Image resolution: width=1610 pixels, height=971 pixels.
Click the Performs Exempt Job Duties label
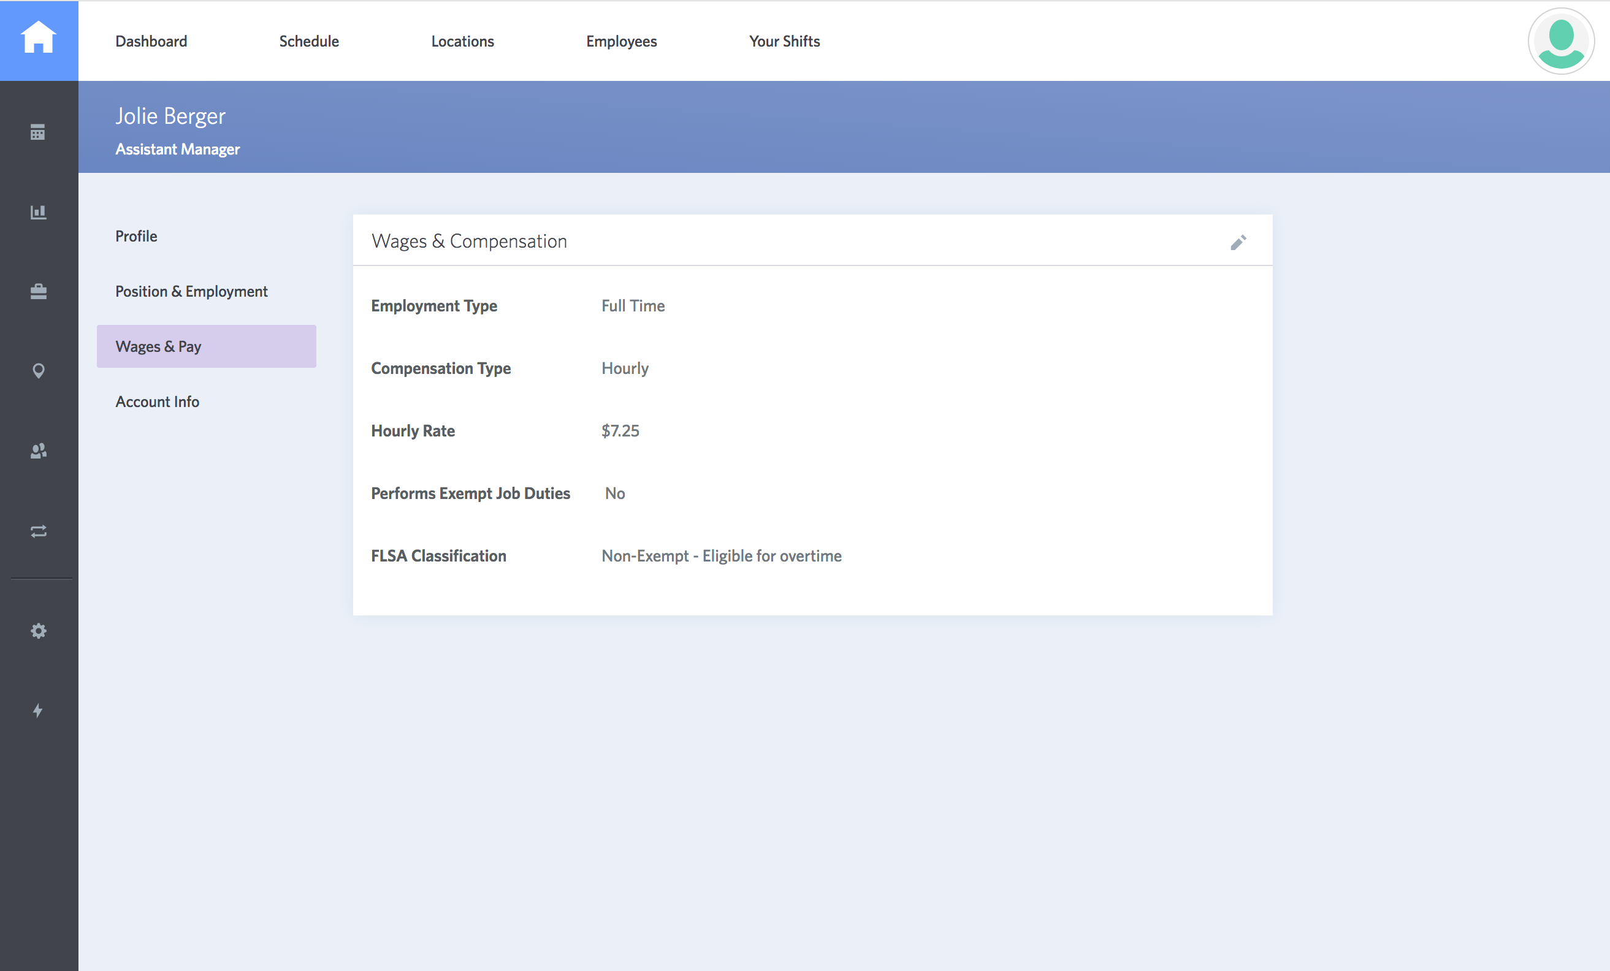(x=470, y=493)
